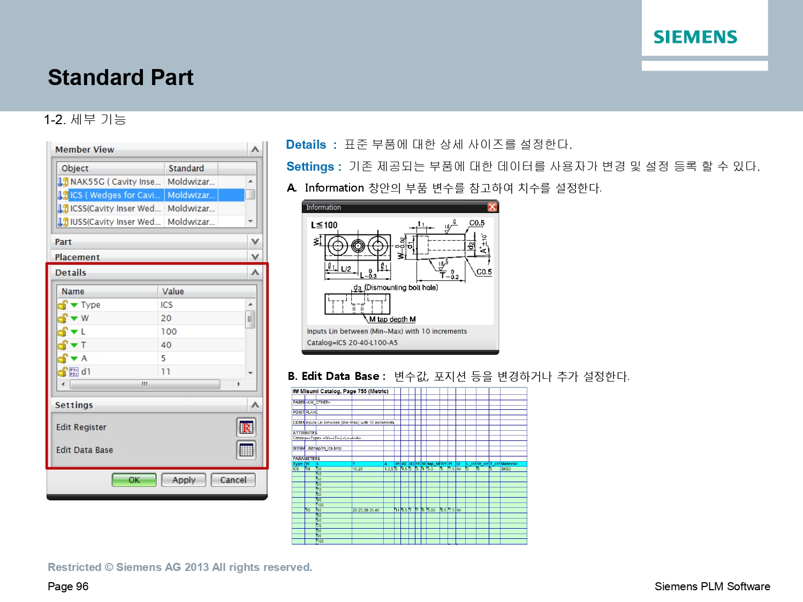Click the Apply button

point(184,480)
